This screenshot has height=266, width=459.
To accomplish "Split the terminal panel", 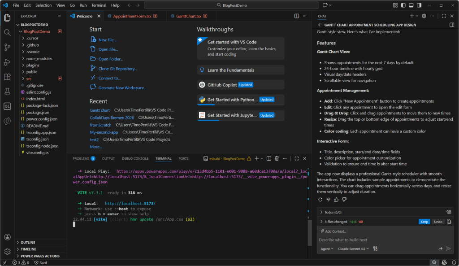I will [268, 158].
